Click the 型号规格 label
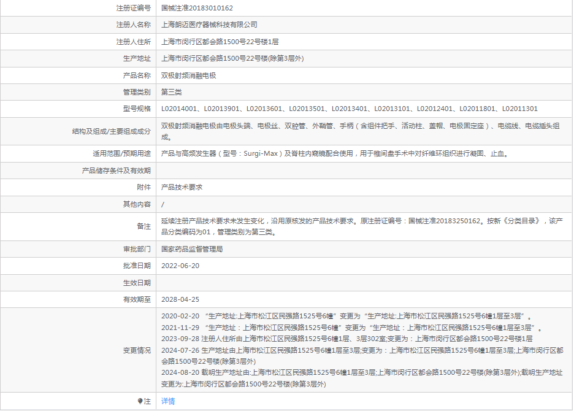The width and height of the screenshot is (574, 411). pyautogui.click(x=137, y=109)
